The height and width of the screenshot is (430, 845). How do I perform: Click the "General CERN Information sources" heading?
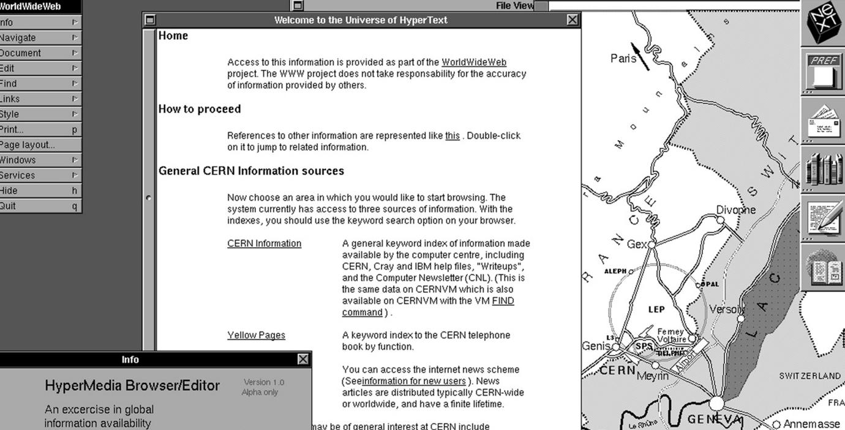pos(251,171)
